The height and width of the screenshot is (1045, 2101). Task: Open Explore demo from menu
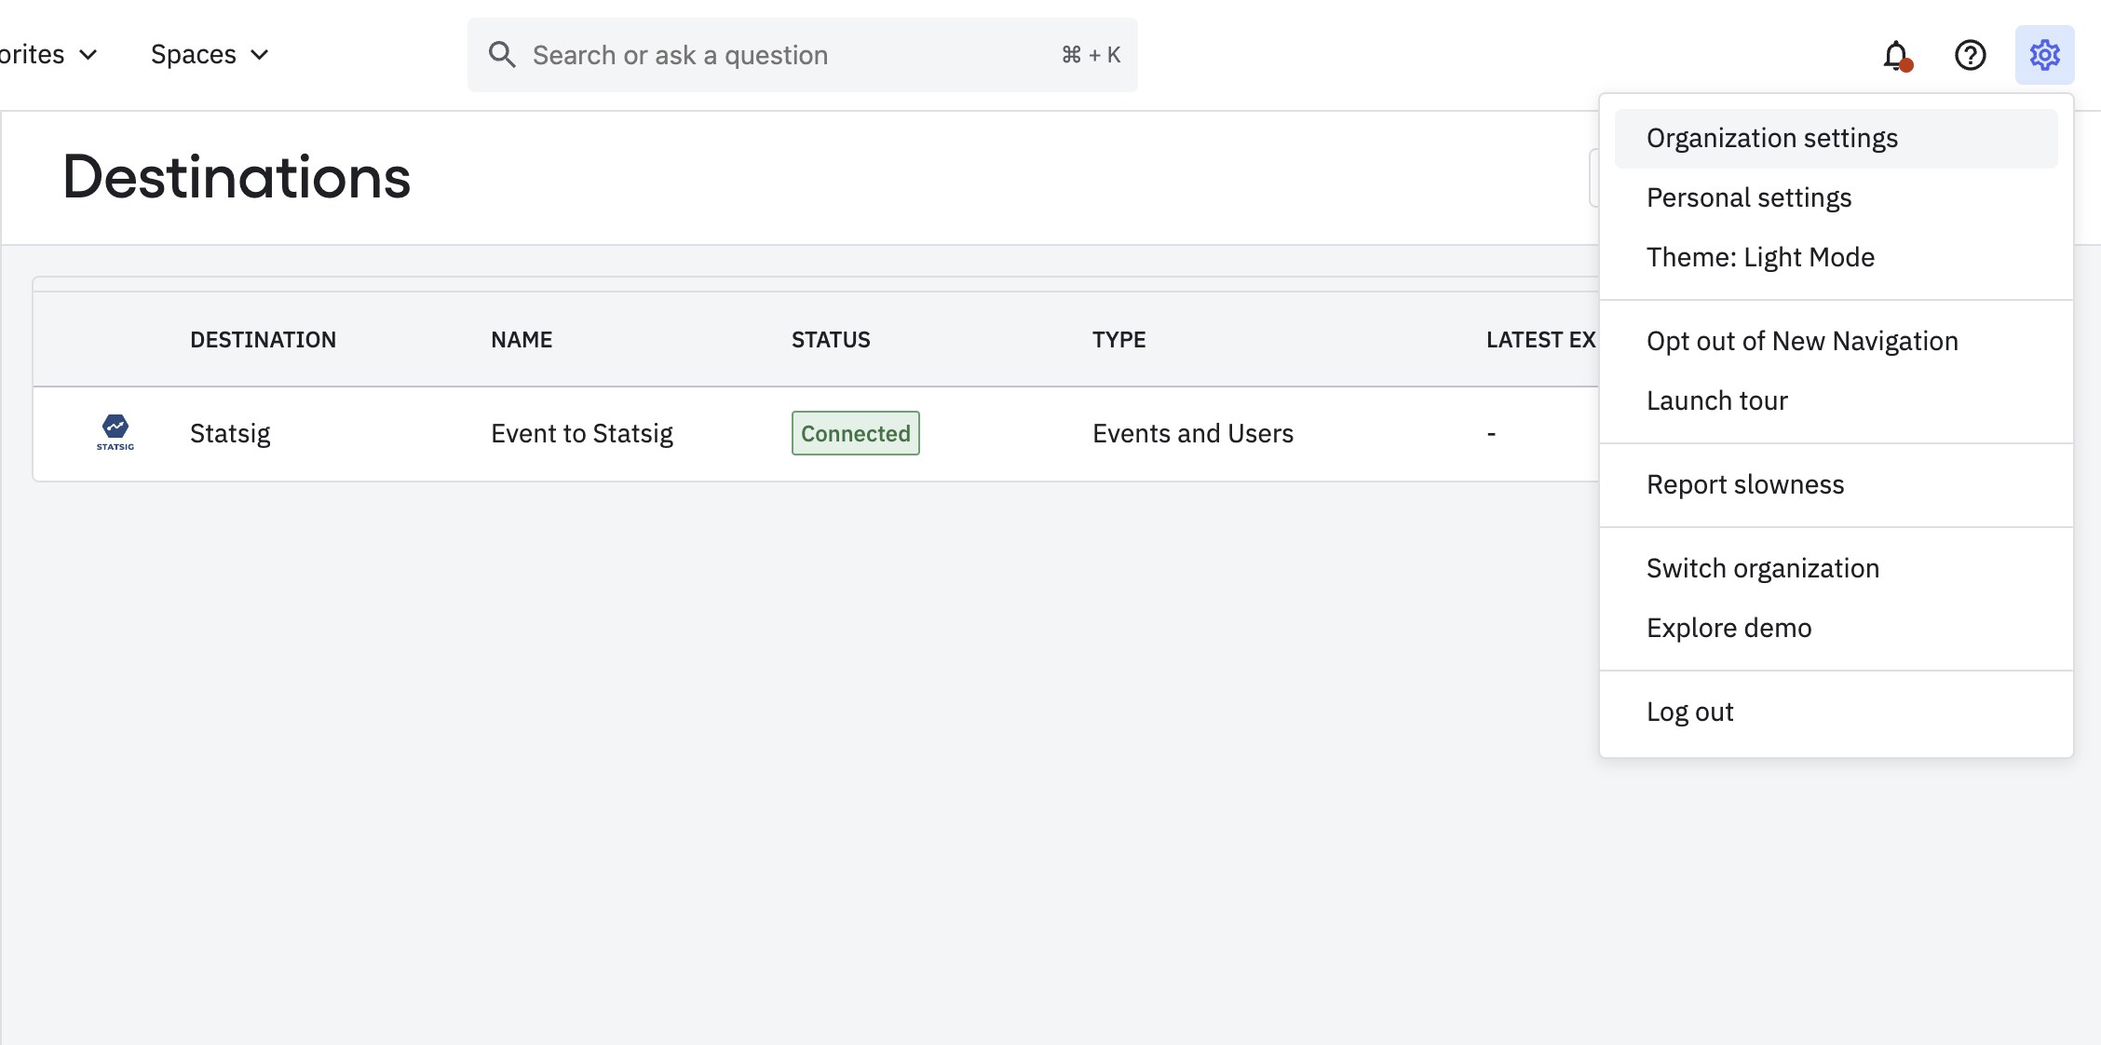coord(1728,628)
